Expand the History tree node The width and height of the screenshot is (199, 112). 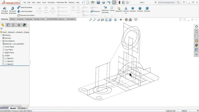pos(1,35)
